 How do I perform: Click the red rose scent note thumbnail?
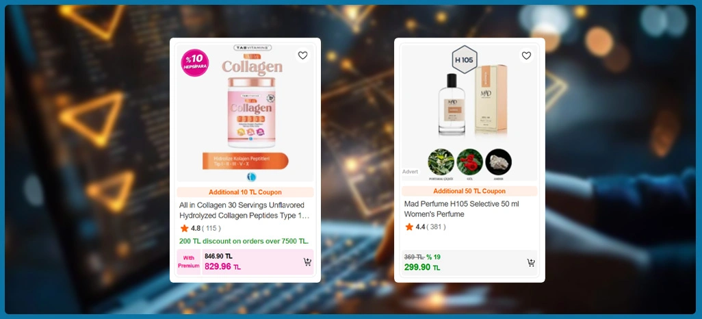[x=469, y=162]
